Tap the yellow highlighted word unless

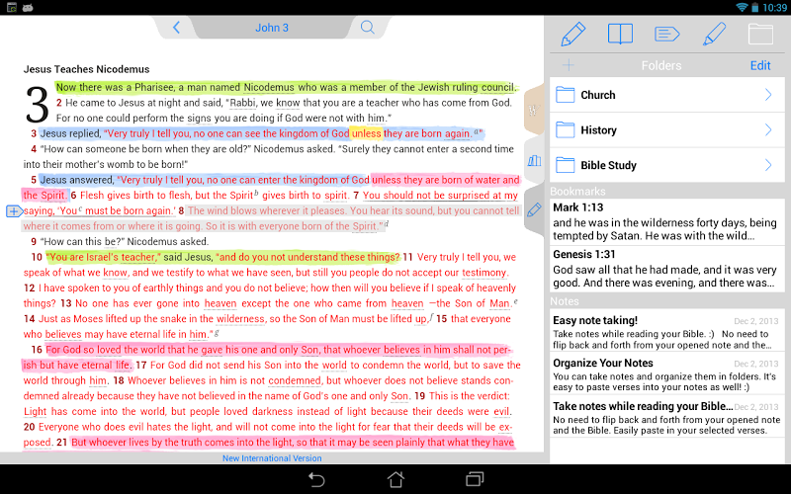366,133
